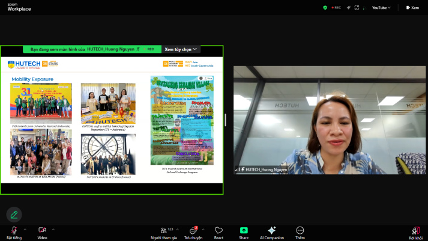
Task: Launch AI Companion
Action: [x=272, y=233]
